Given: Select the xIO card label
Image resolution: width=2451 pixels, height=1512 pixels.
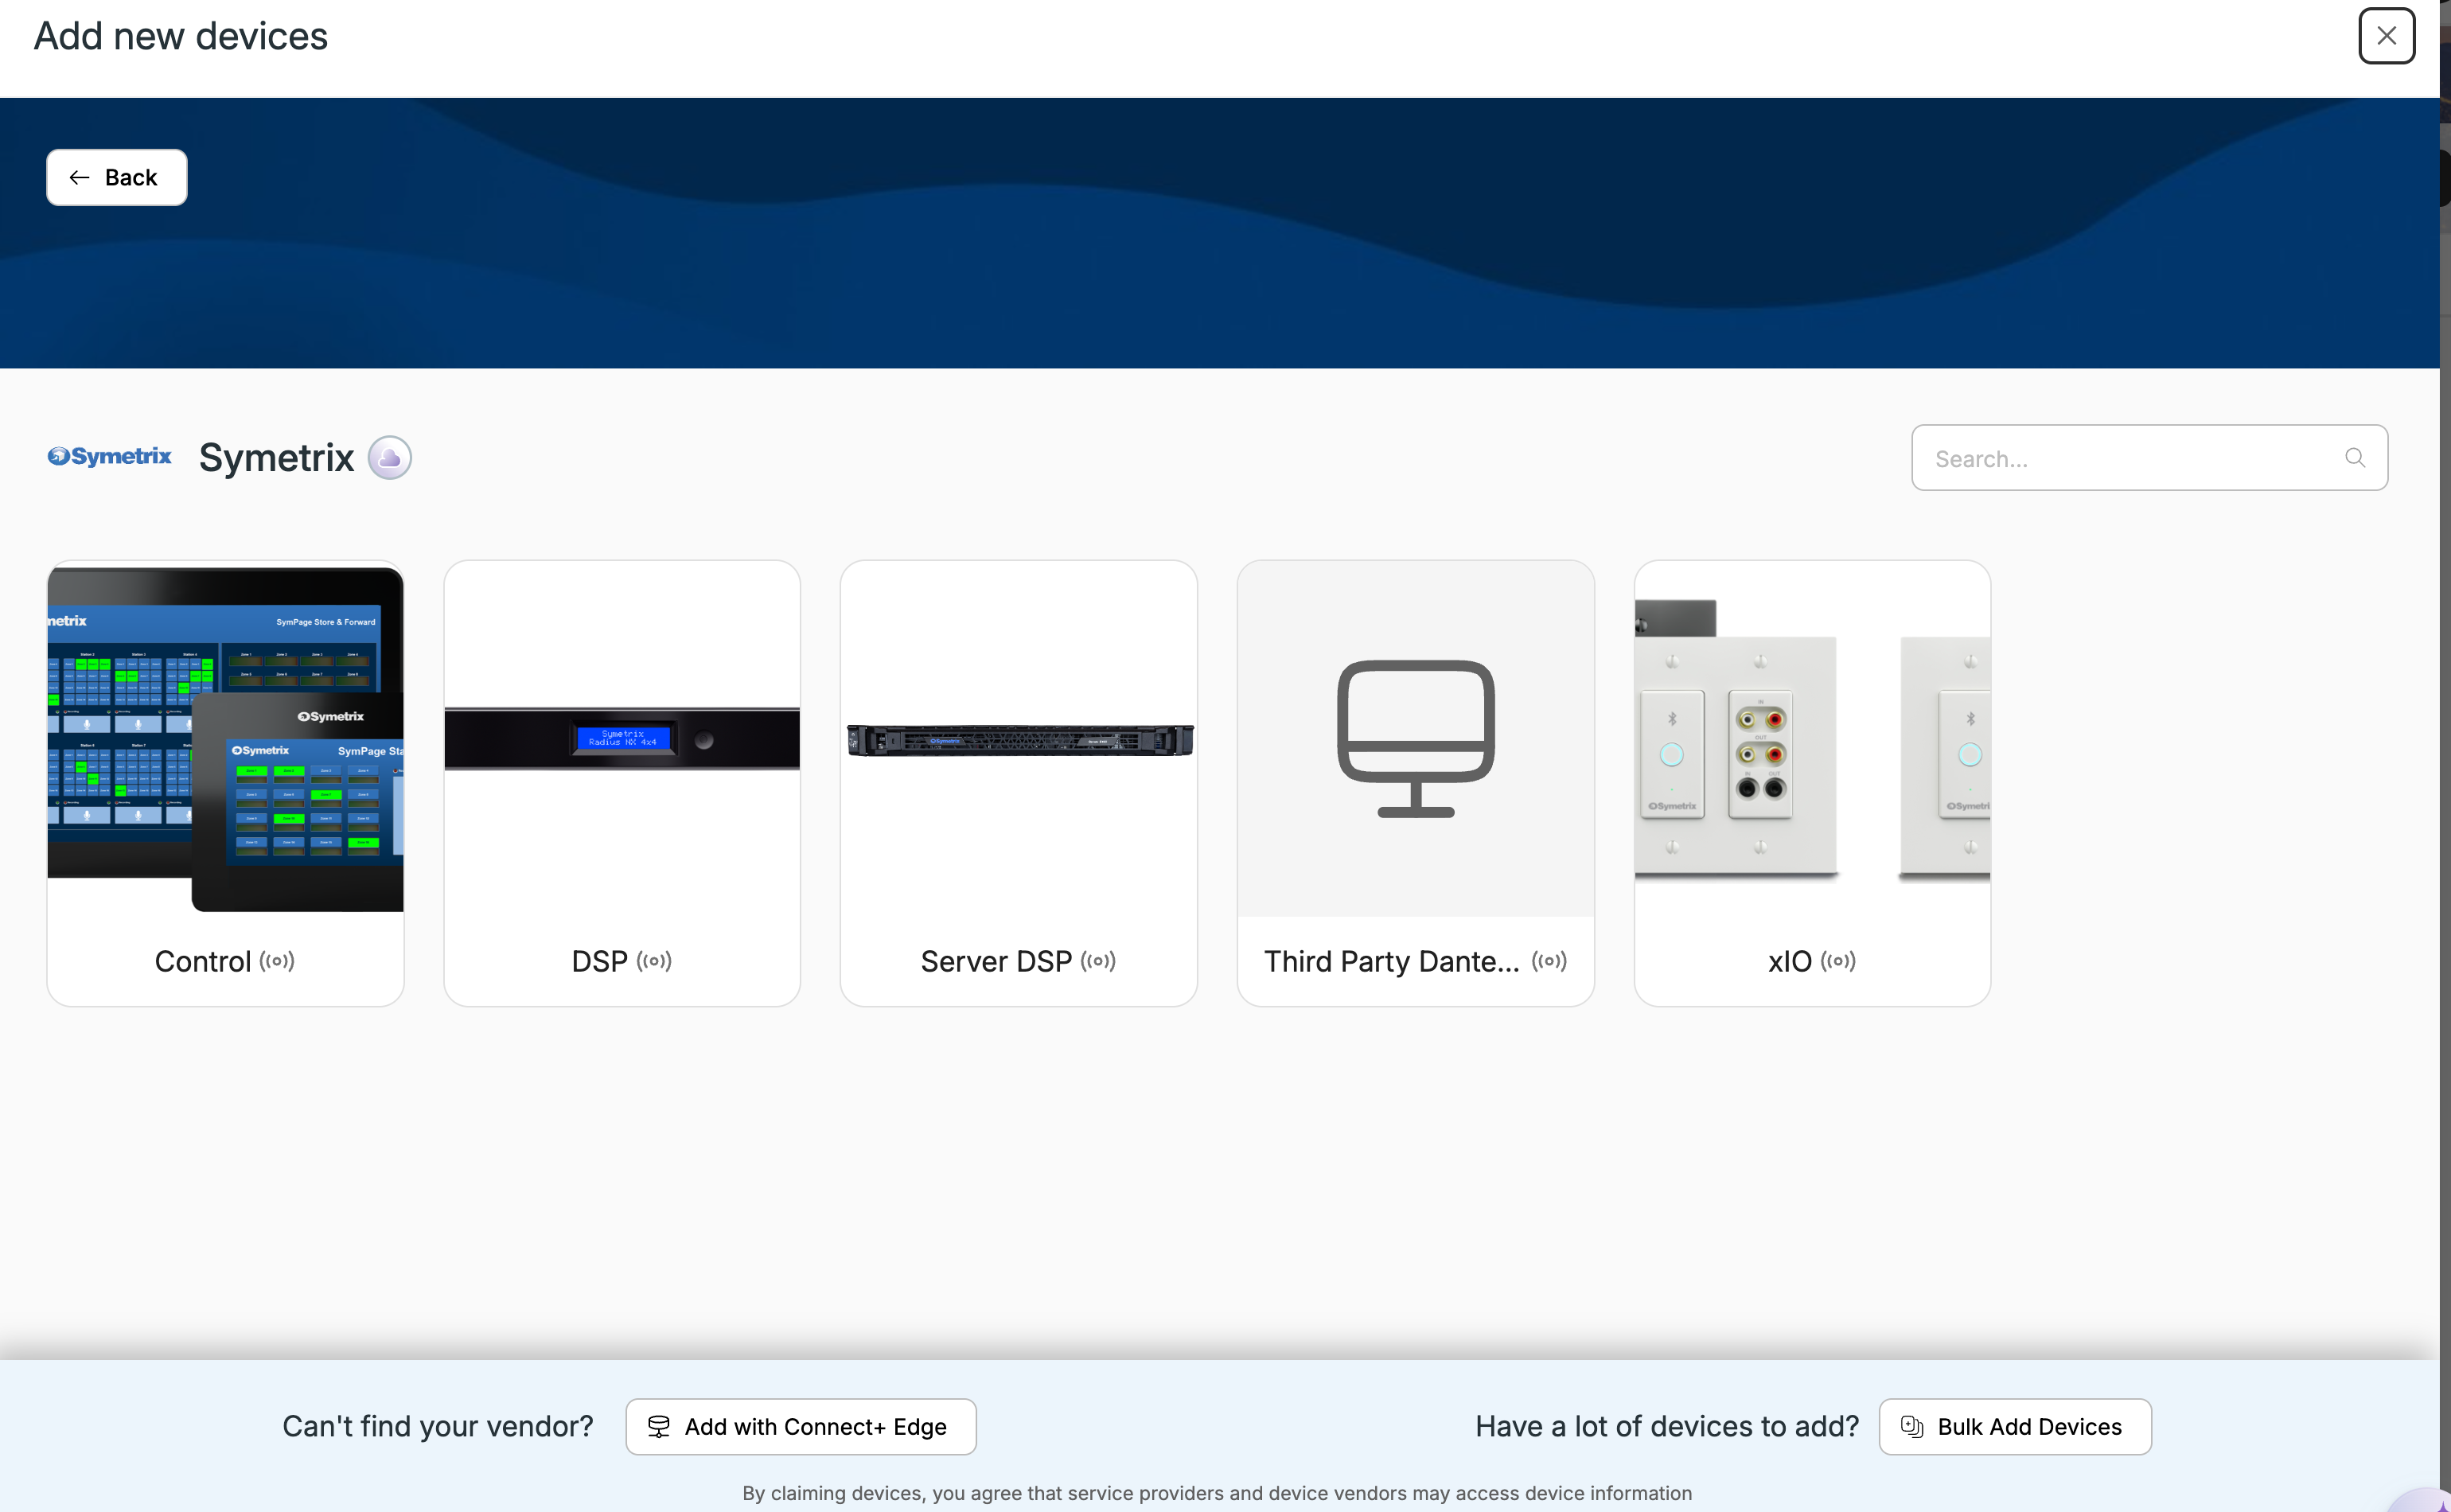Looking at the screenshot, I should pyautogui.click(x=1789, y=961).
